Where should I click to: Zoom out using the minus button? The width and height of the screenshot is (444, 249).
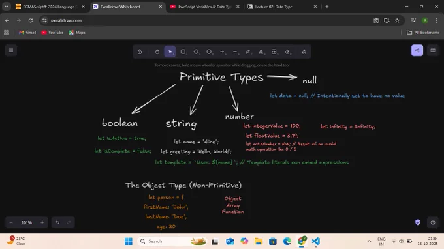(11, 222)
